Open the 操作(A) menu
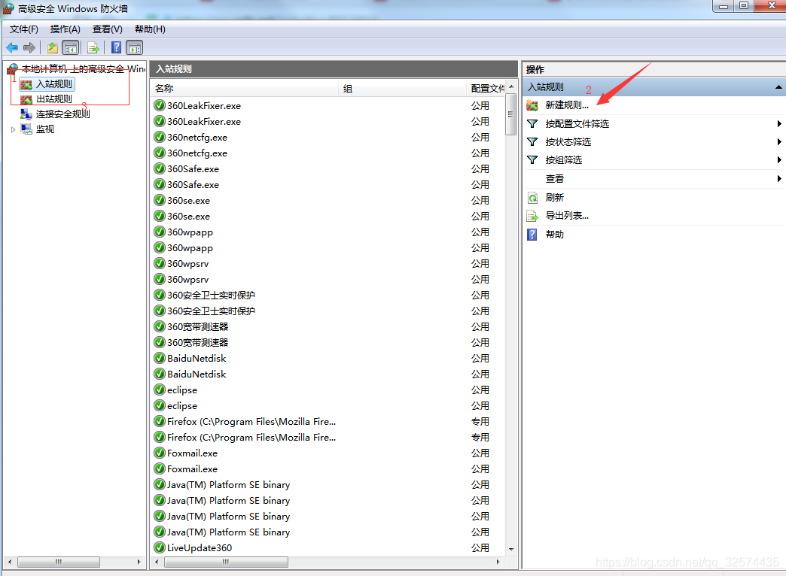Screen dimensions: 786x576 pyautogui.click(x=65, y=29)
